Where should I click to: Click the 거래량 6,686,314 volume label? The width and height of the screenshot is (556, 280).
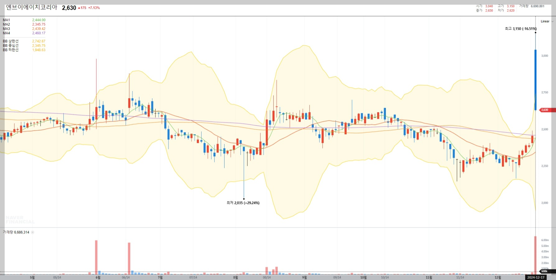[x=16, y=232]
